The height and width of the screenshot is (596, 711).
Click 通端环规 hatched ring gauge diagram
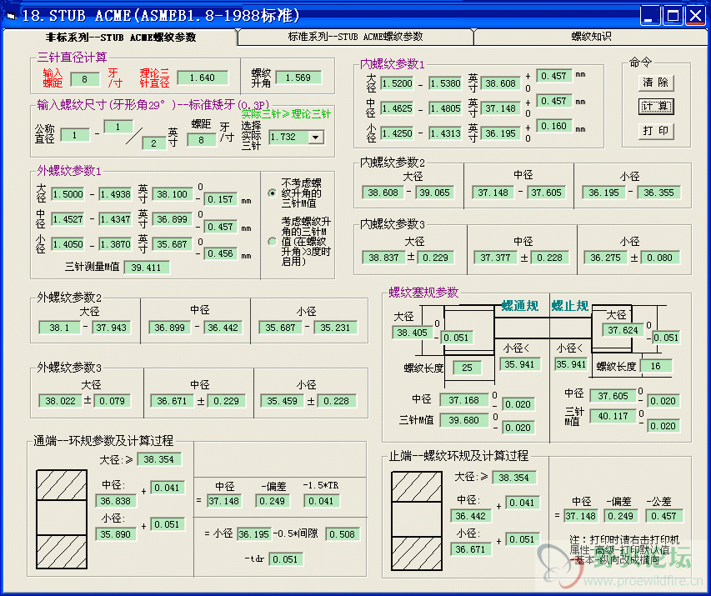[x=62, y=519]
